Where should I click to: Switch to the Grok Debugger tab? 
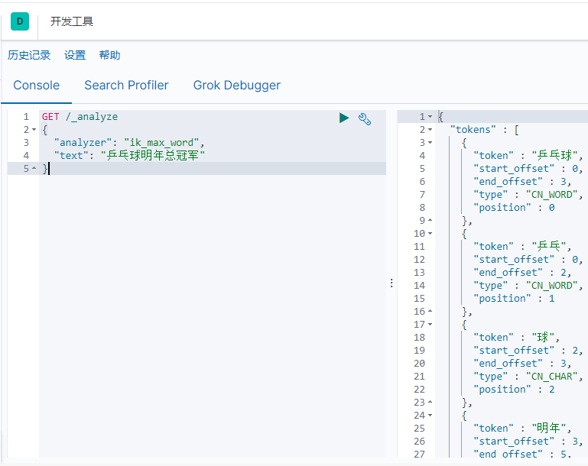tap(236, 86)
